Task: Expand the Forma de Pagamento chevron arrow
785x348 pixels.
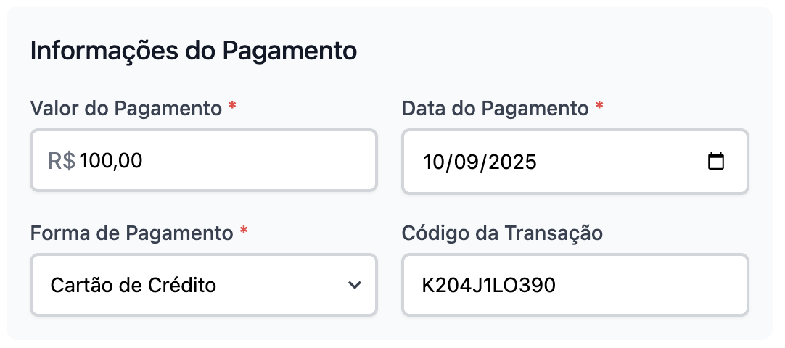Action: pos(354,285)
